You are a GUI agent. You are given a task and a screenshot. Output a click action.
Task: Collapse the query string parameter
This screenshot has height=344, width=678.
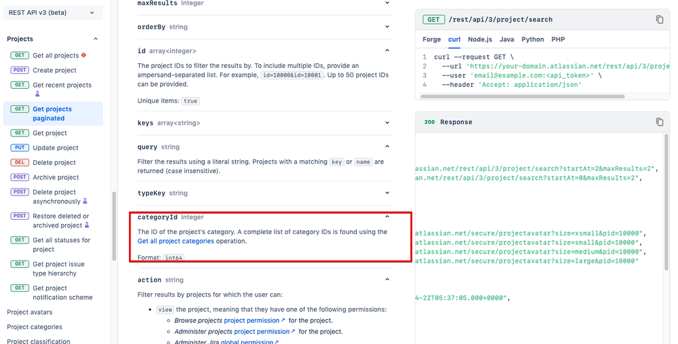[387, 147]
